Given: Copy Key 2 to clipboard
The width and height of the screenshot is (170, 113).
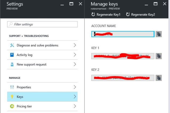Looking at the screenshot, I should tap(159, 78).
